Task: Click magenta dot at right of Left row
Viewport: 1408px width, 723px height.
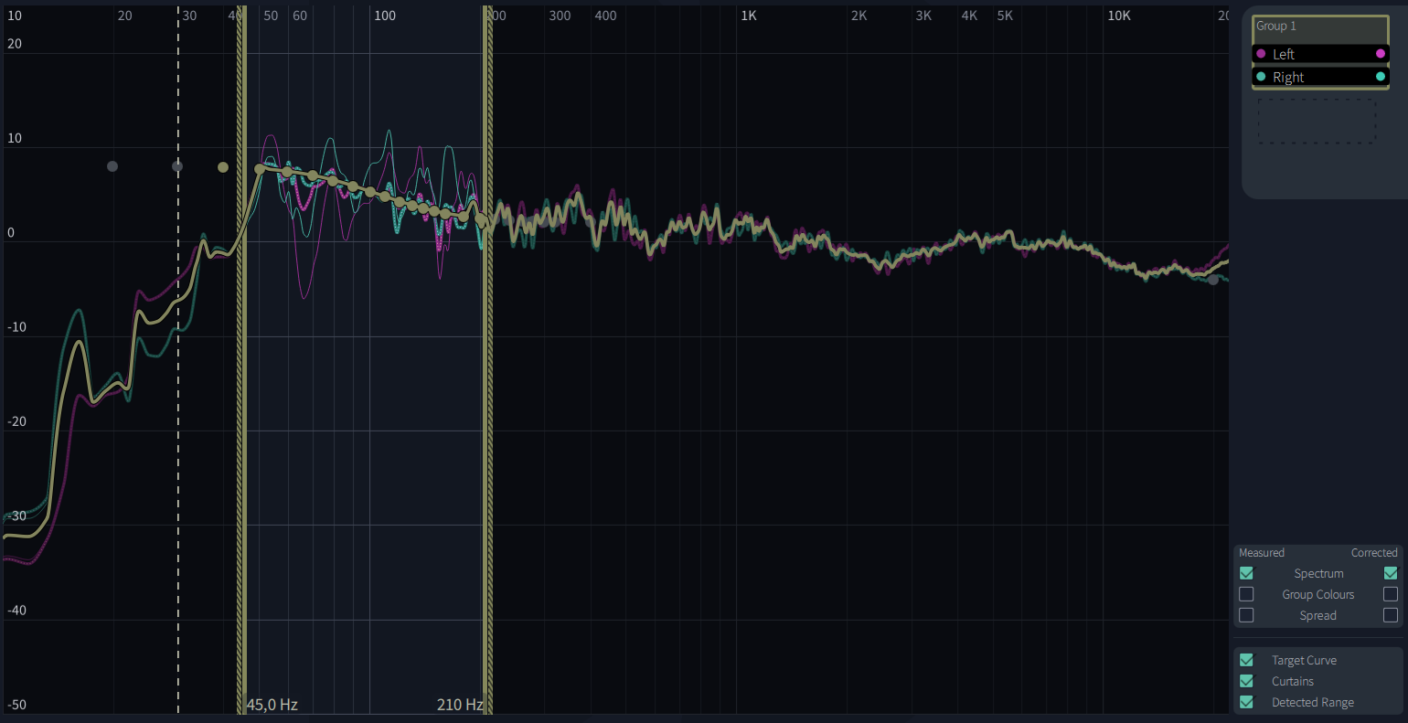Action: (1381, 54)
